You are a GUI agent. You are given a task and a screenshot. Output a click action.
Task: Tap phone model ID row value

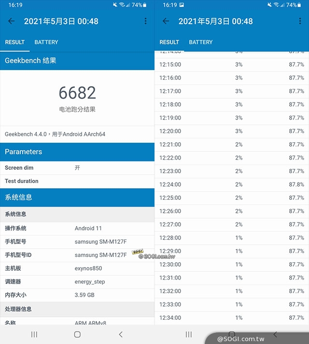pyautogui.click(x=101, y=255)
